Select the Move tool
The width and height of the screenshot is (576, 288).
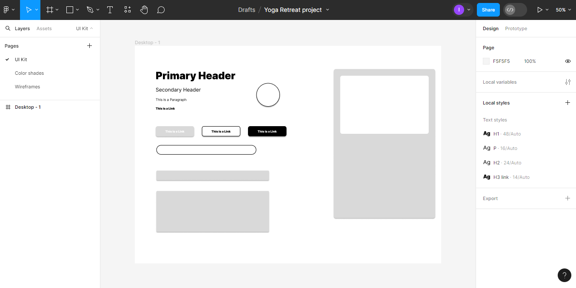pos(29,10)
